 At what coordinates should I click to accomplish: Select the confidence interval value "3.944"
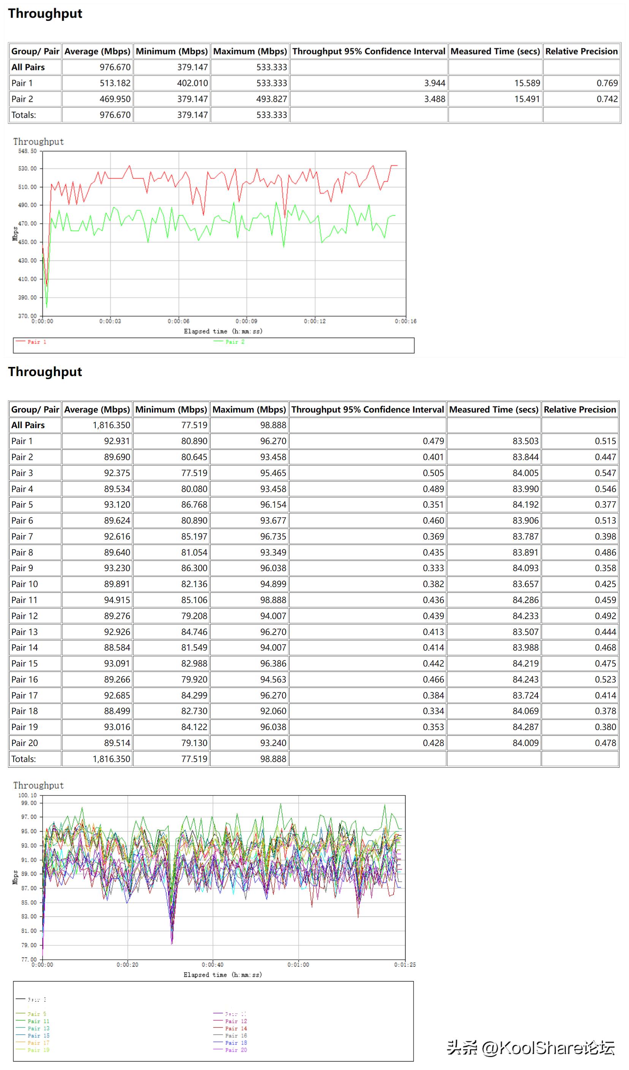click(x=435, y=83)
